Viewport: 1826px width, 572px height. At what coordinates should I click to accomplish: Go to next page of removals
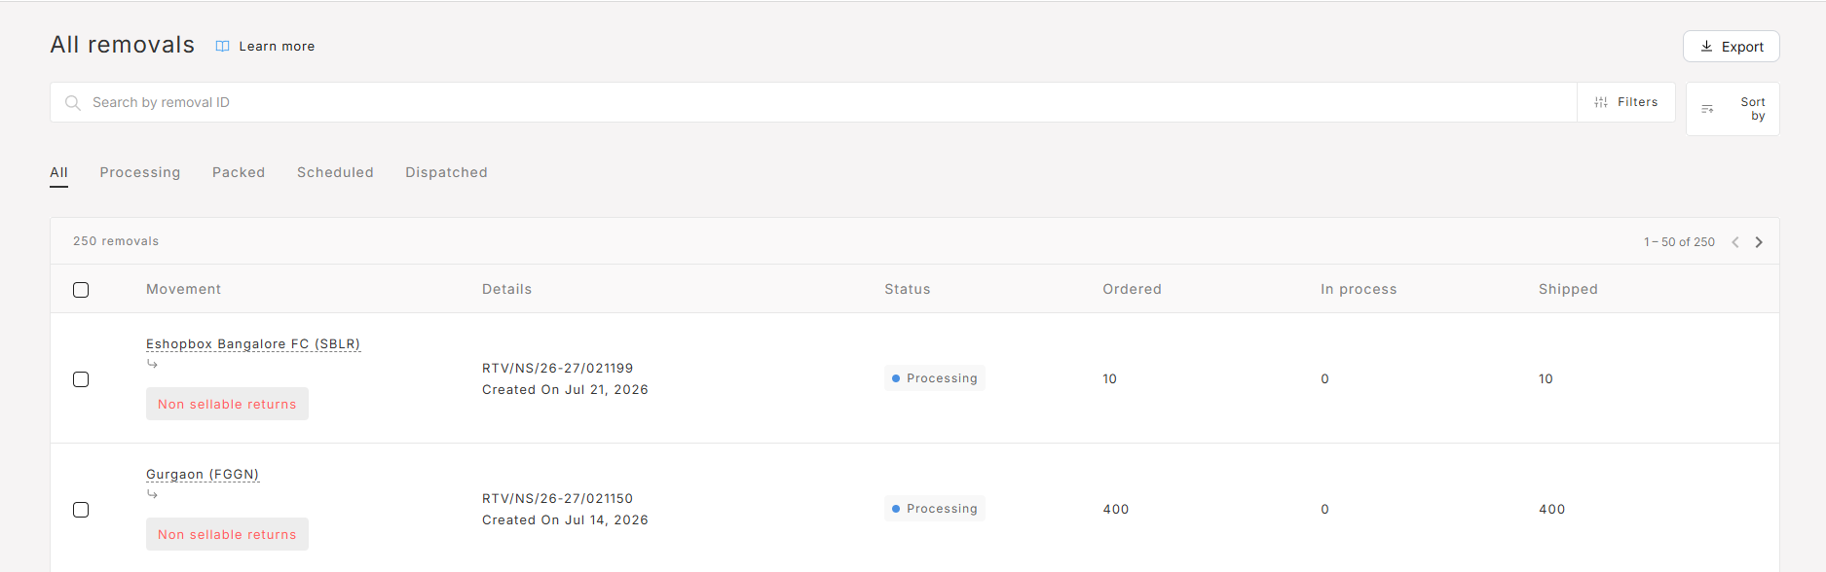[x=1759, y=242]
